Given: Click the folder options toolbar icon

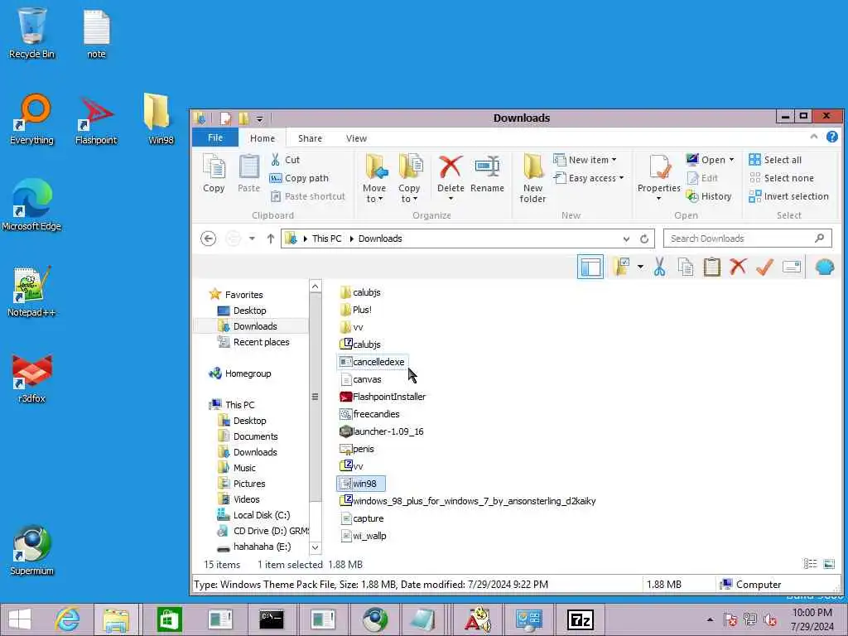Looking at the screenshot, I should click(621, 267).
